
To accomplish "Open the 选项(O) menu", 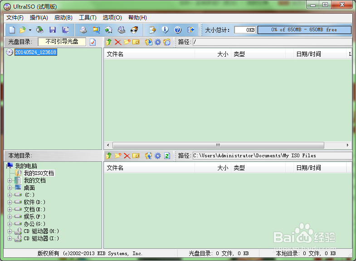I will (112, 18).
